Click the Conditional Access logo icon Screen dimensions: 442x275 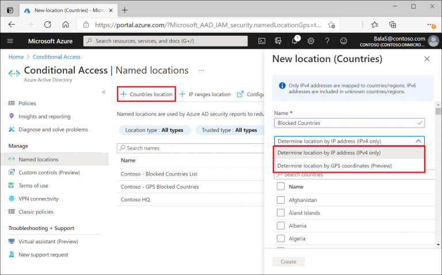point(14,74)
